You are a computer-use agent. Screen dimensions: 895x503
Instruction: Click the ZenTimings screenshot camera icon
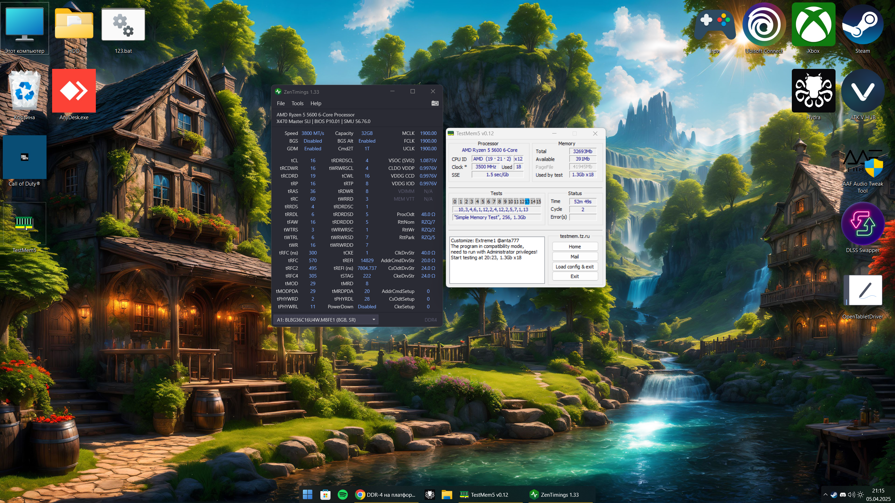[435, 103]
